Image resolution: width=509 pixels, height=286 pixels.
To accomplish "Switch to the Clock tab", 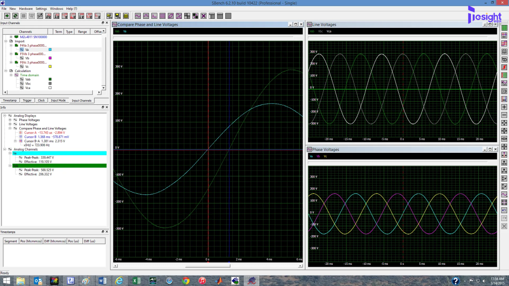I will click(x=41, y=100).
